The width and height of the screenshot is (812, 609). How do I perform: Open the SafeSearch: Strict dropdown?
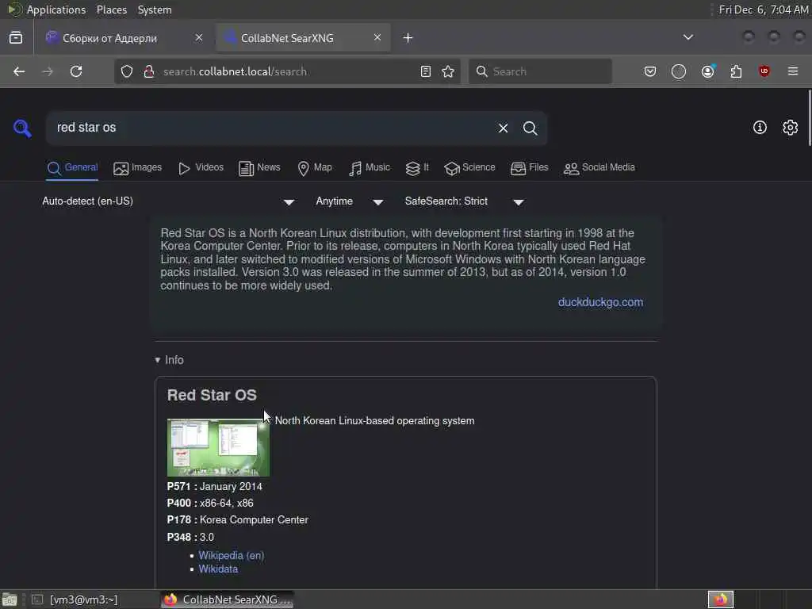point(465,201)
